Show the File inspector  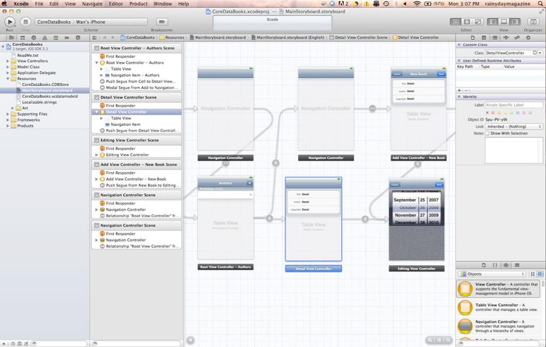tap(472, 38)
